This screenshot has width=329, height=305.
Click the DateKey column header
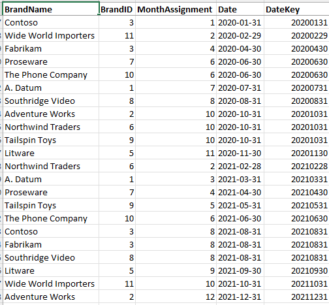coord(296,9)
